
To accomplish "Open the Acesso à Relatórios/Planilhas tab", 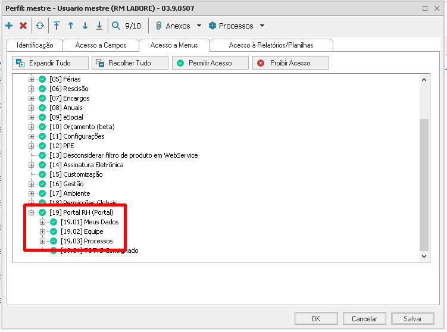I will click(271, 45).
